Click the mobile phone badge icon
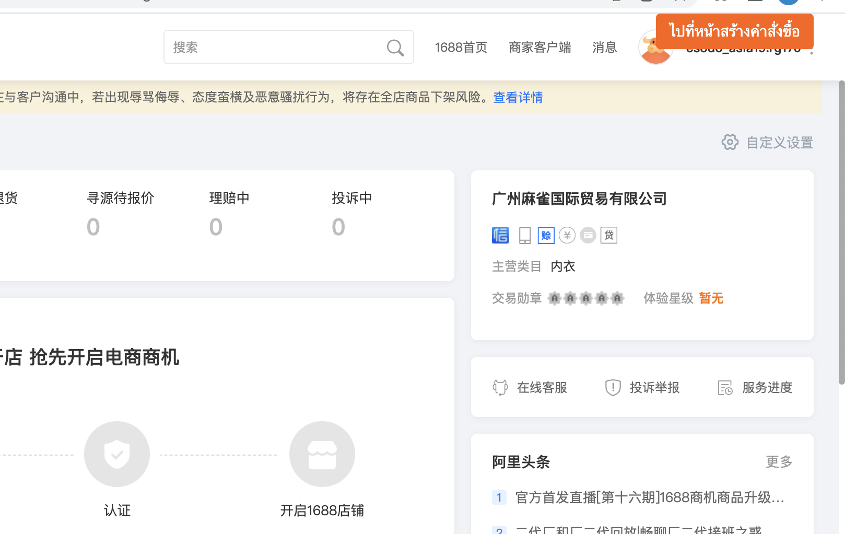 (525, 235)
